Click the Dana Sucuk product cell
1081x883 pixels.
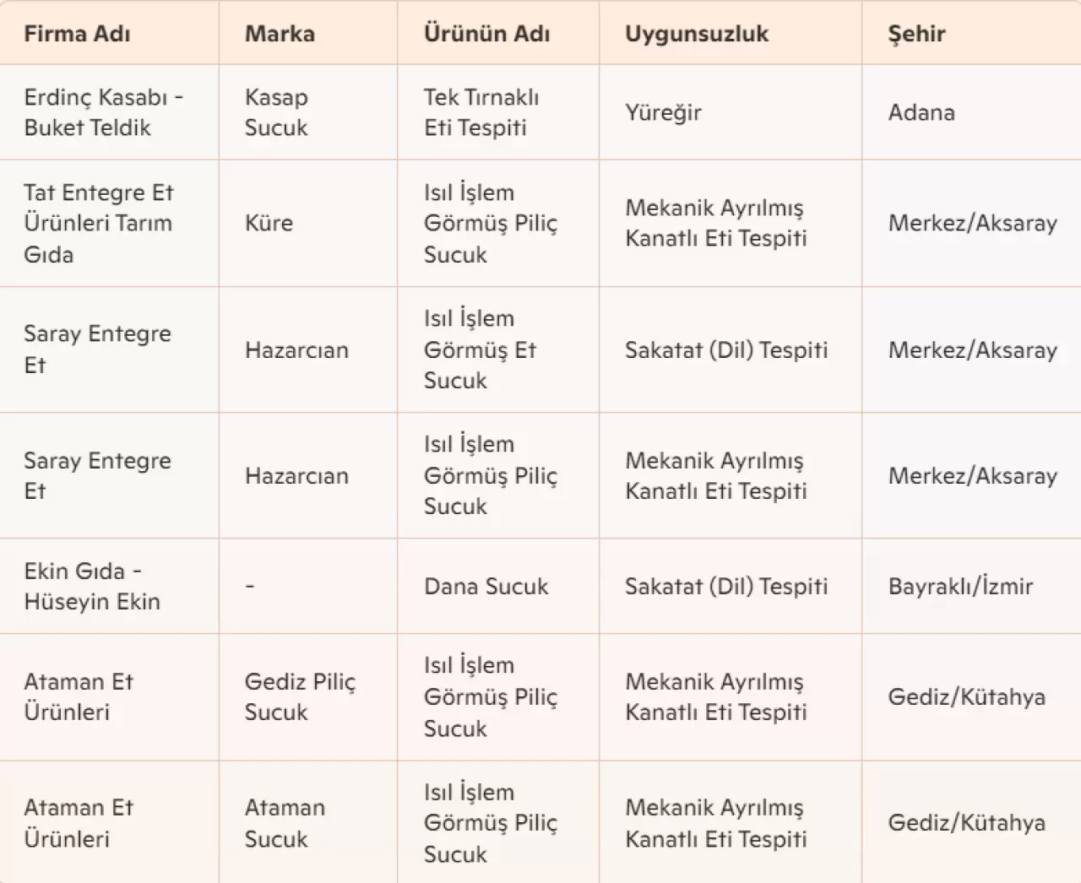tap(486, 586)
